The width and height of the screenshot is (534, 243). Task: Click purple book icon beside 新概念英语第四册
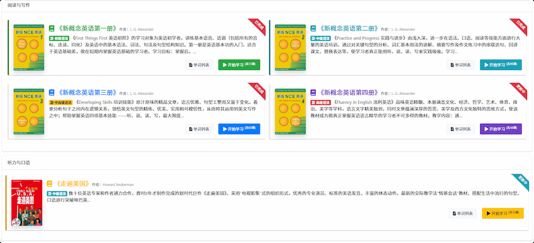pos(313,93)
